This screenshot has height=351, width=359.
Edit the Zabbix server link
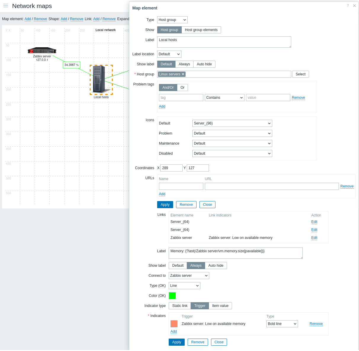pyautogui.click(x=314, y=238)
